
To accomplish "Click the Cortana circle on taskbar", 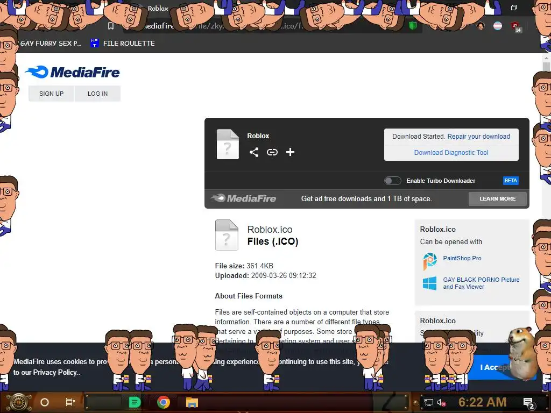I will (45, 402).
